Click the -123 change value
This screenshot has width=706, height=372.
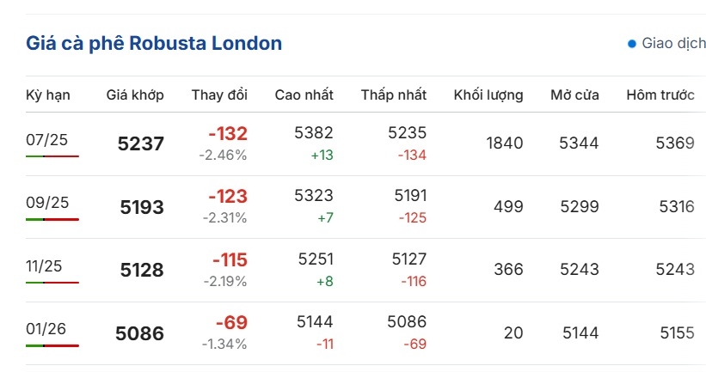tap(228, 197)
